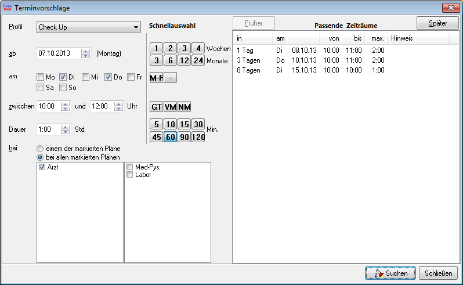Click the Suchen search button
463x285 pixels.
coord(390,273)
